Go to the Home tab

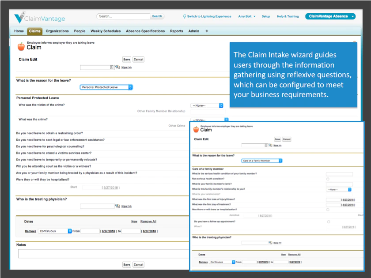(19, 31)
